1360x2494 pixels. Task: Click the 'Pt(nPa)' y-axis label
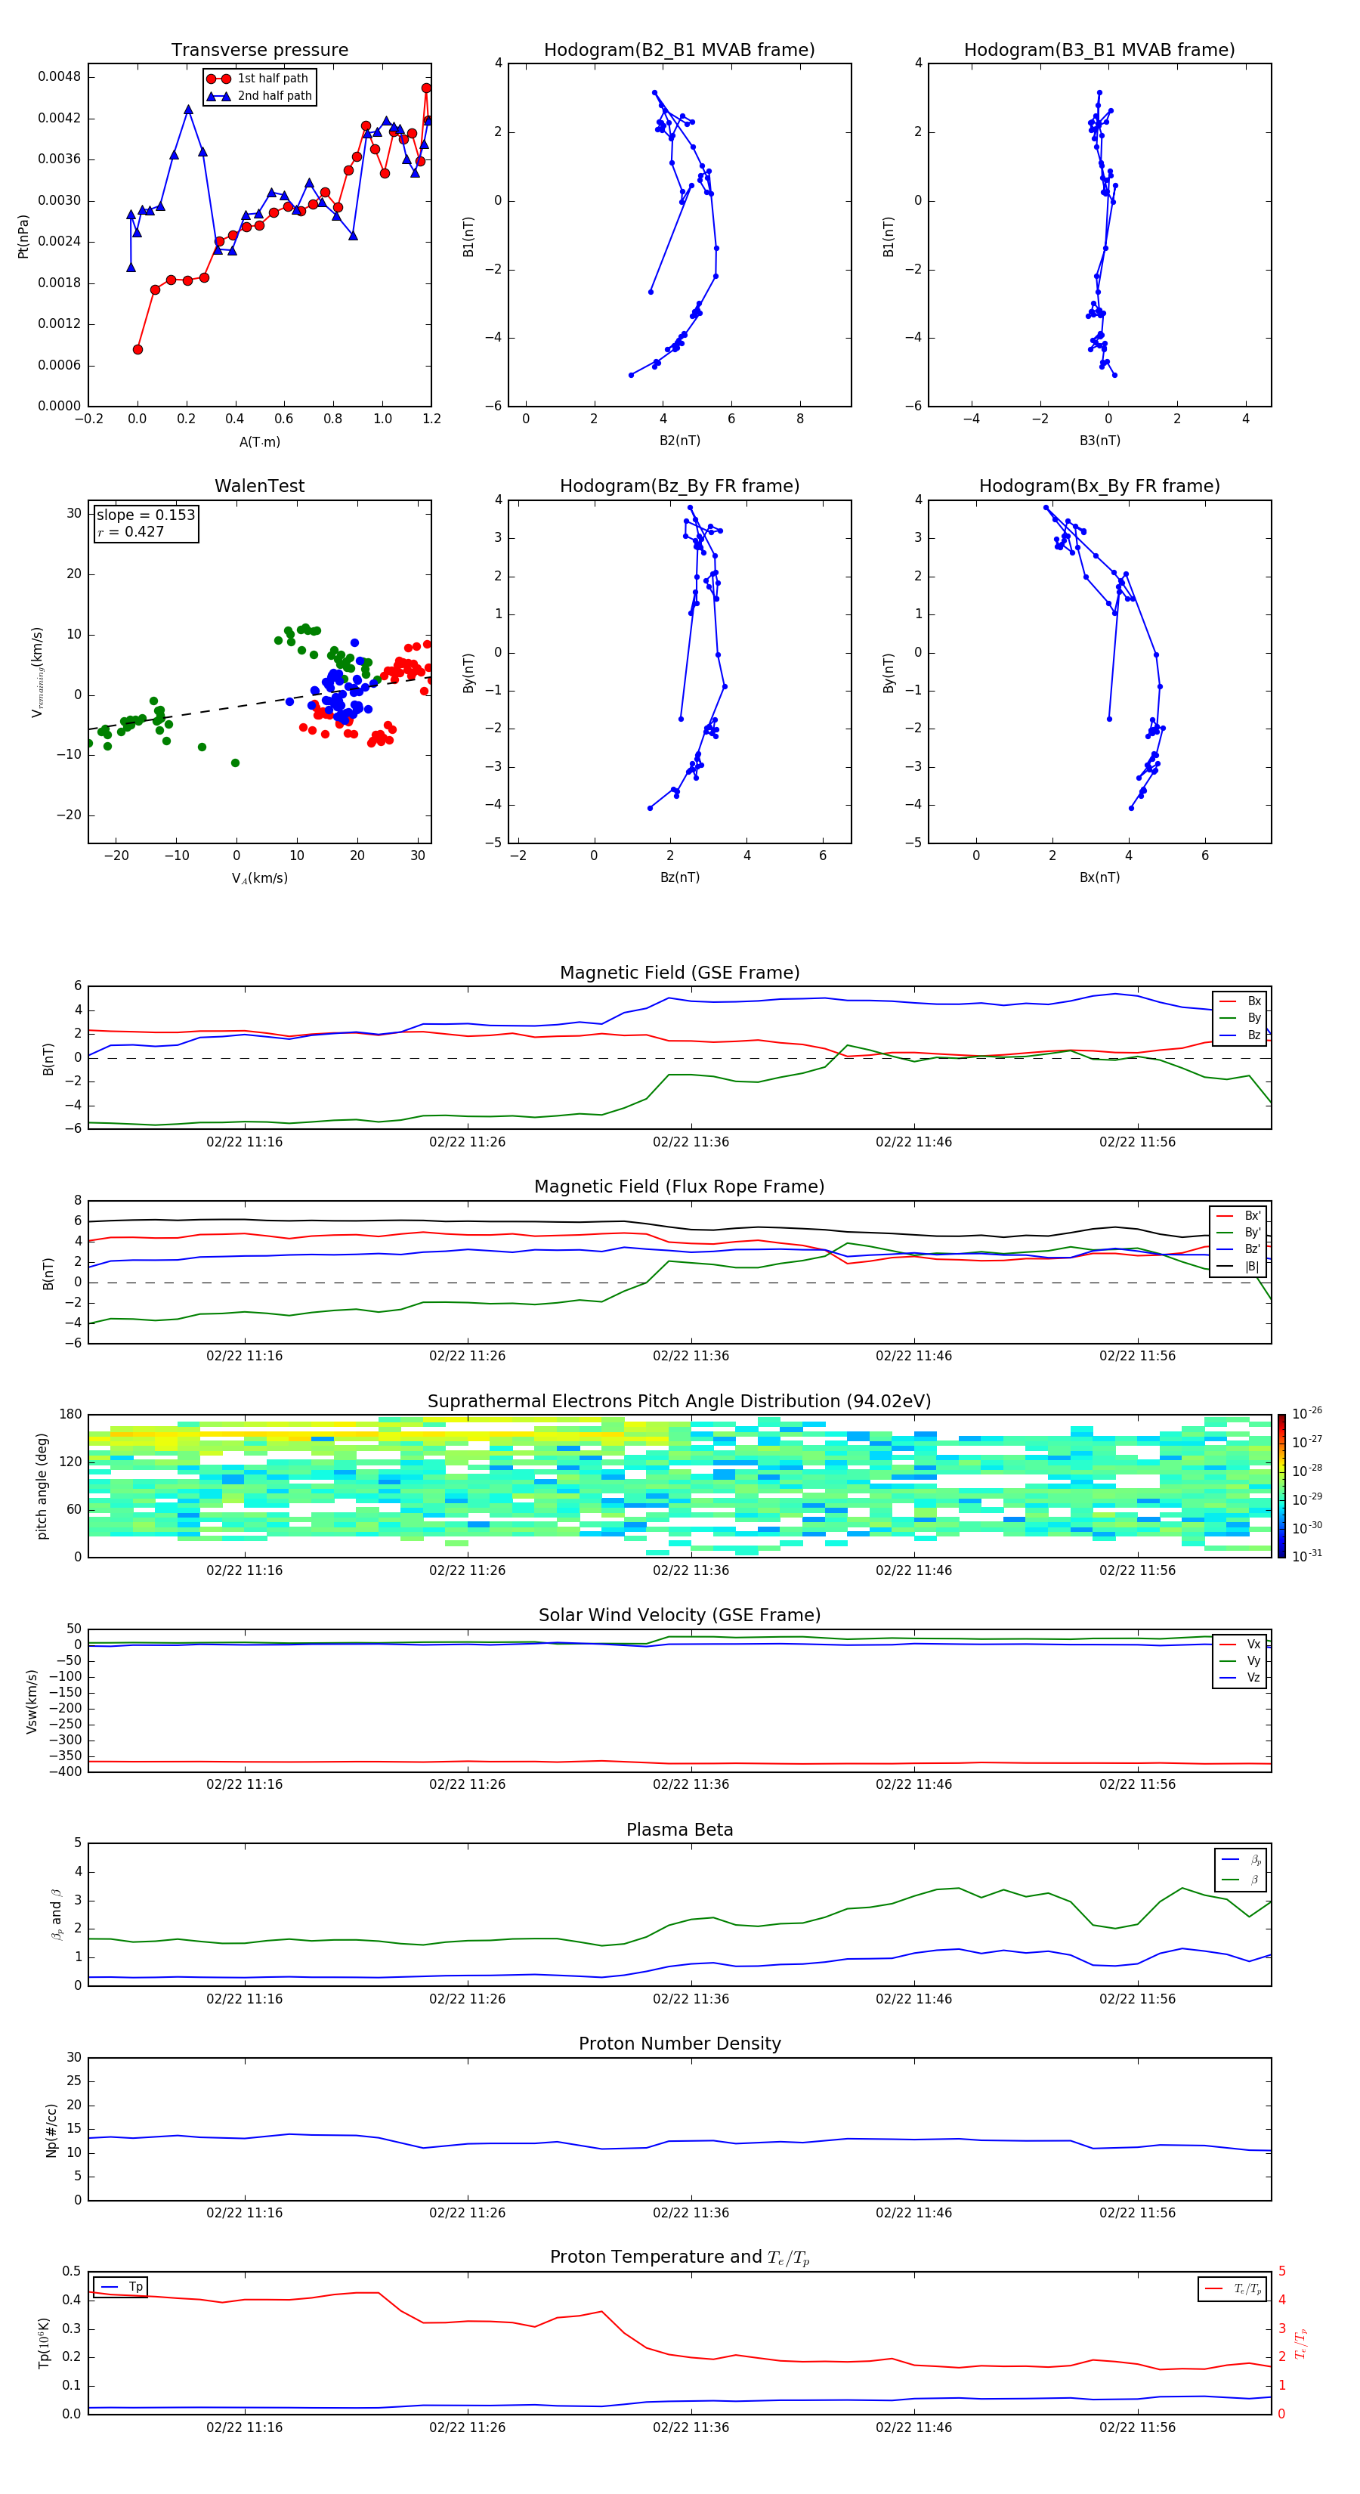tap(23, 235)
